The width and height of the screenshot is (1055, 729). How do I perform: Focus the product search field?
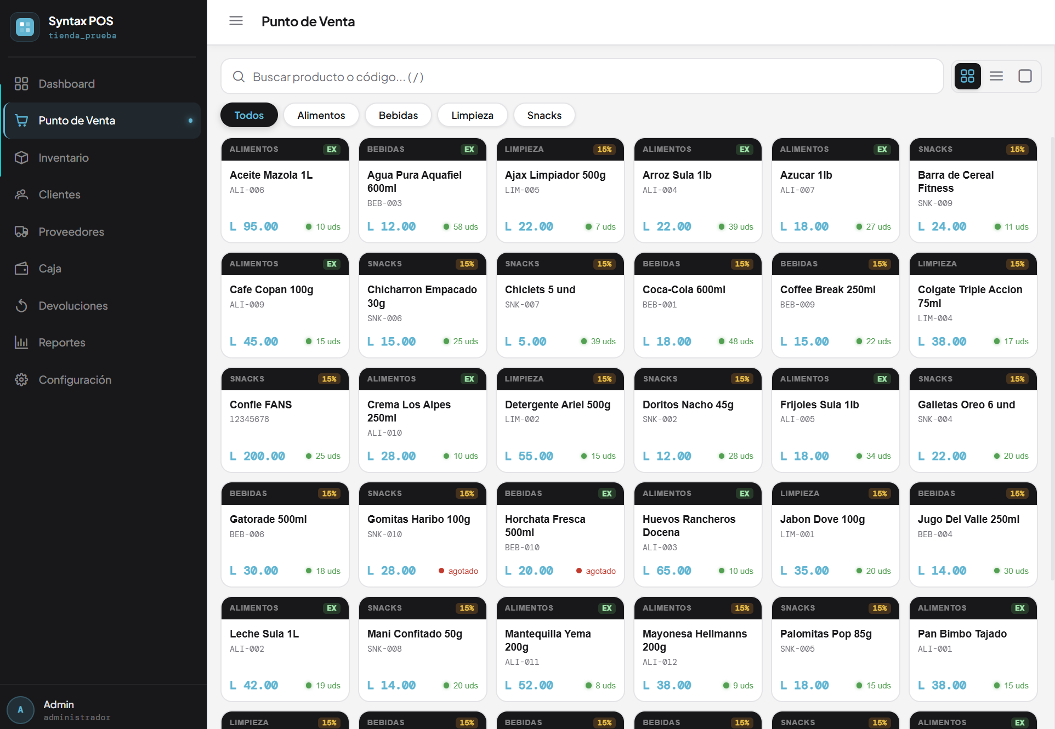582,77
